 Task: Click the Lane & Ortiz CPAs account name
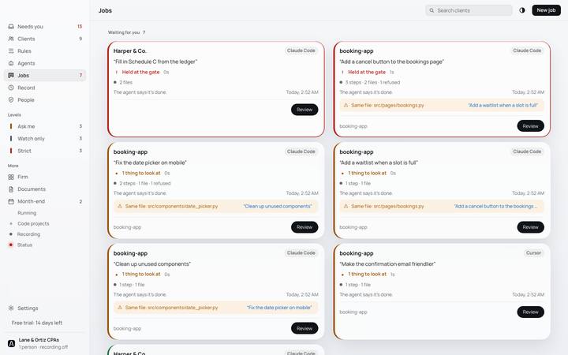39,340
